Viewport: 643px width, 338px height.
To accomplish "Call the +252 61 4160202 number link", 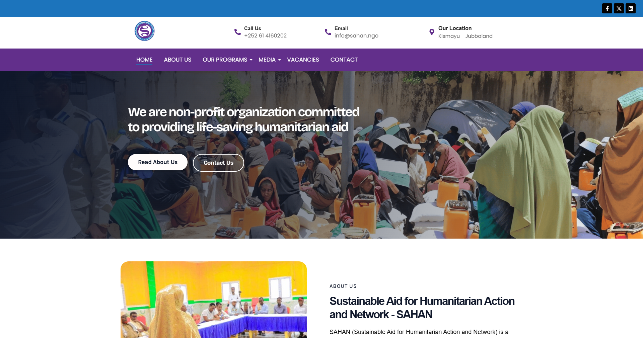I will [265, 35].
